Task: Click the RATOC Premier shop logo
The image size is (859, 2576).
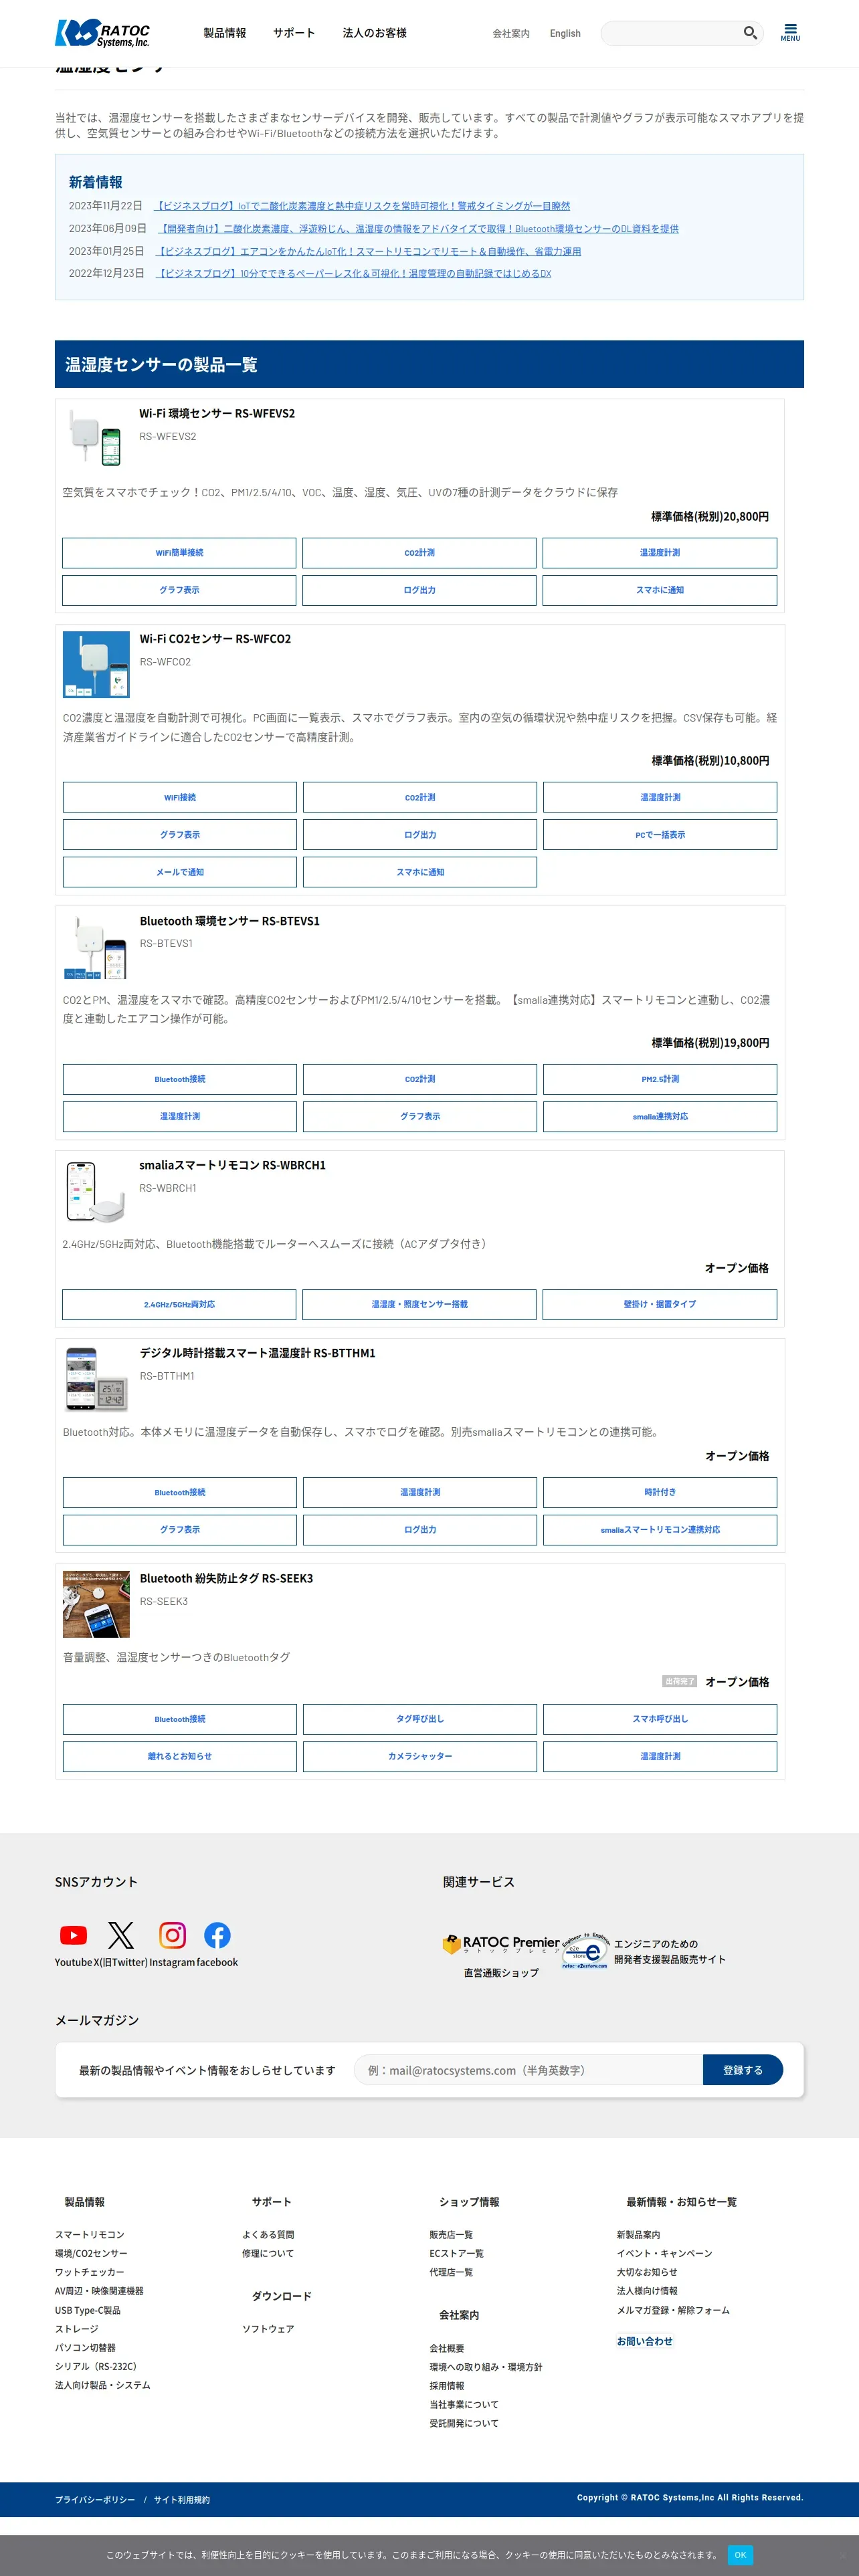Action: [501, 1944]
